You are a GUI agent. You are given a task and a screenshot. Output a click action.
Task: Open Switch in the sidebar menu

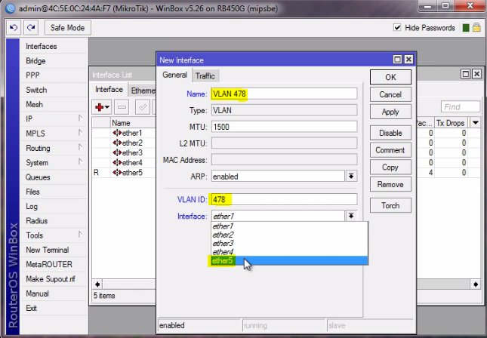coord(54,90)
